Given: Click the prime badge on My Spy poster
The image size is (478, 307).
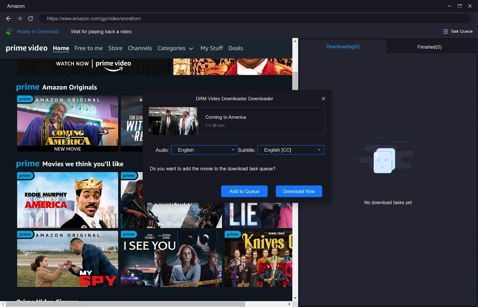Looking at the screenshot, I should tap(25, 234).
